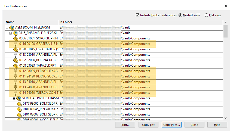
Task: Click the ASM BOOM 14.SLDASM assembly icon
Action: tap(12, 27)
